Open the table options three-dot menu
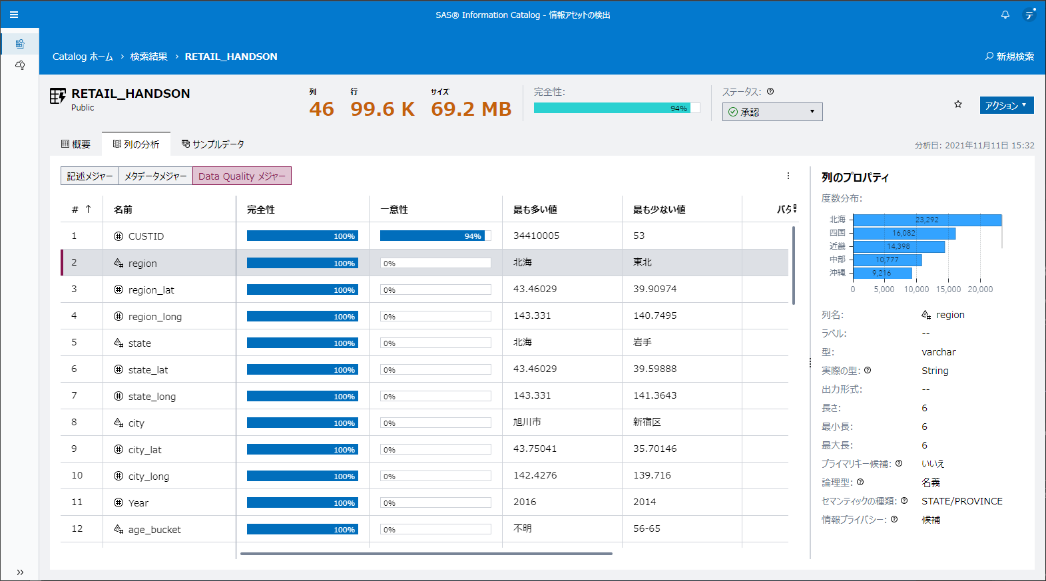Screen dimensions: 1046x581 tap(788, 176)
